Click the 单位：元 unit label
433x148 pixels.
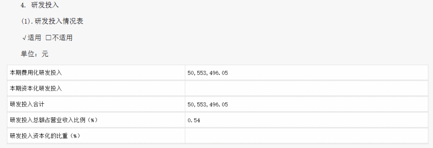click(x=34, y=54)
